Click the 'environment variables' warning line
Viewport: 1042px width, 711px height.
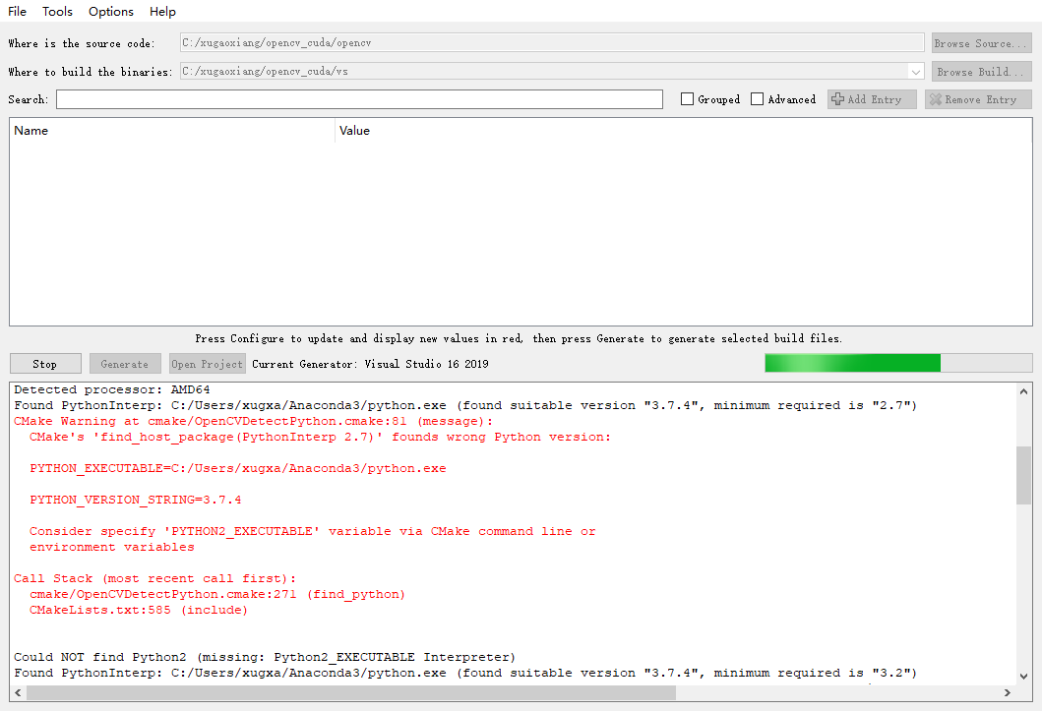coord(111,547)
